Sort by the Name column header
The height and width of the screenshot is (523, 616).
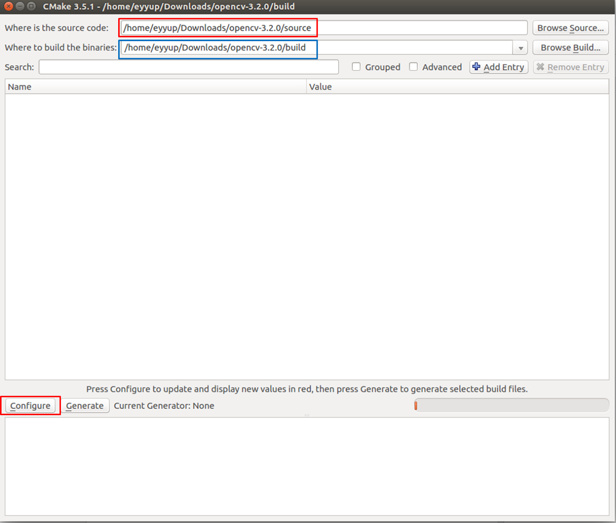tap(156, 87)
